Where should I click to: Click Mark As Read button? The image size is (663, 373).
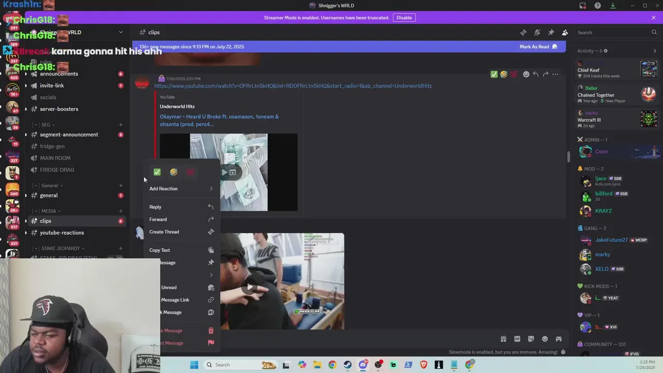(x=538, y=47)
